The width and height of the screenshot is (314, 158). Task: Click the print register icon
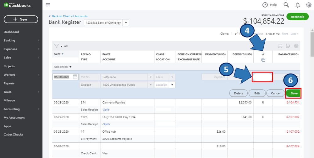tap(280, 46)
